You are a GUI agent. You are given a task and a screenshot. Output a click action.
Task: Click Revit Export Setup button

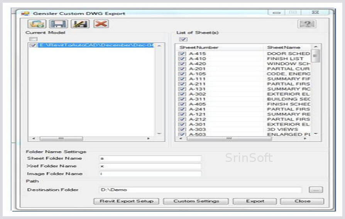tap(126, 201)
